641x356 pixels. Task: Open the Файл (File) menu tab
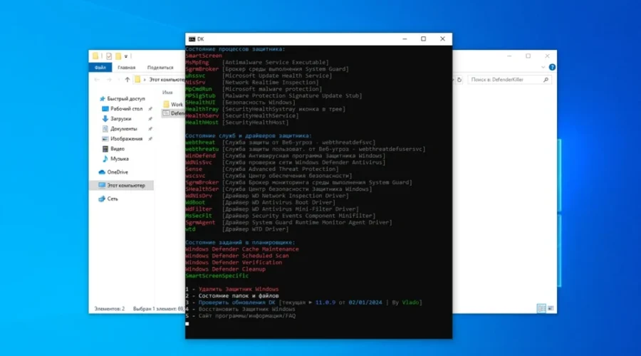point(99,68)
